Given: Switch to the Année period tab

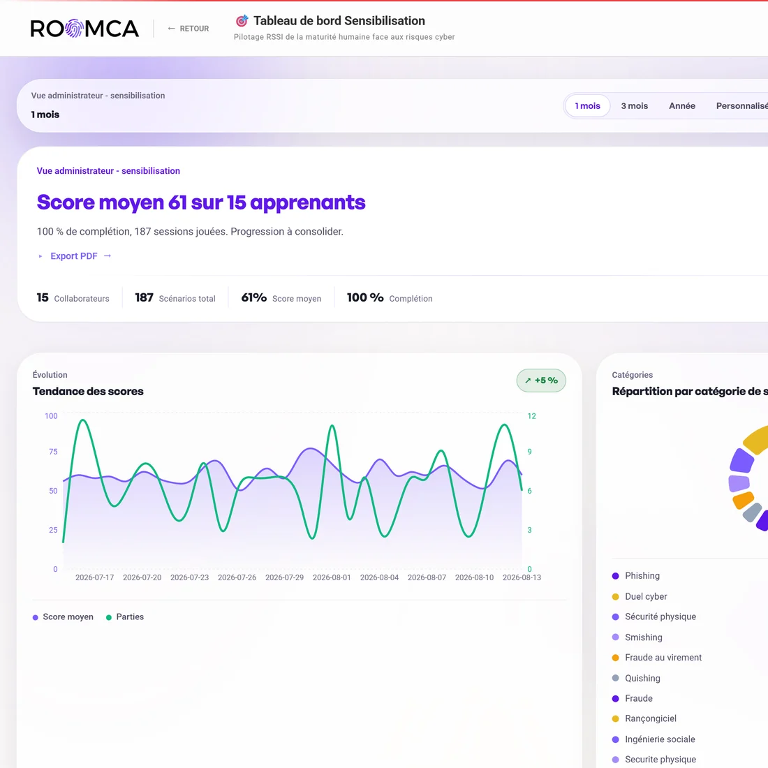Looking at the screenshot, I should pos(682,106).
